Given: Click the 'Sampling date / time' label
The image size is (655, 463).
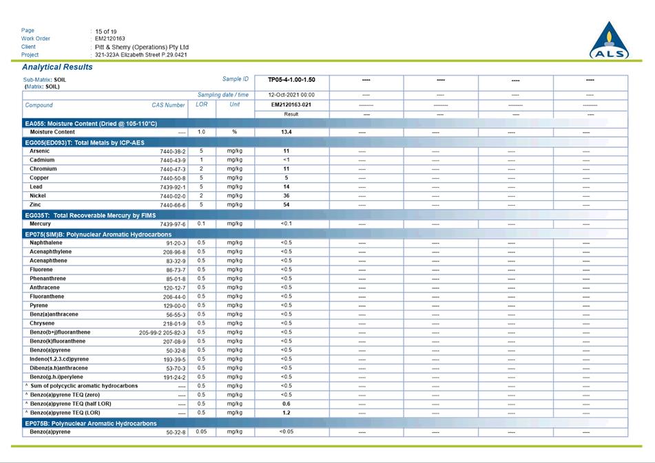Looking at the screenshot, I should pyautogui.click(x=223, y=95).
